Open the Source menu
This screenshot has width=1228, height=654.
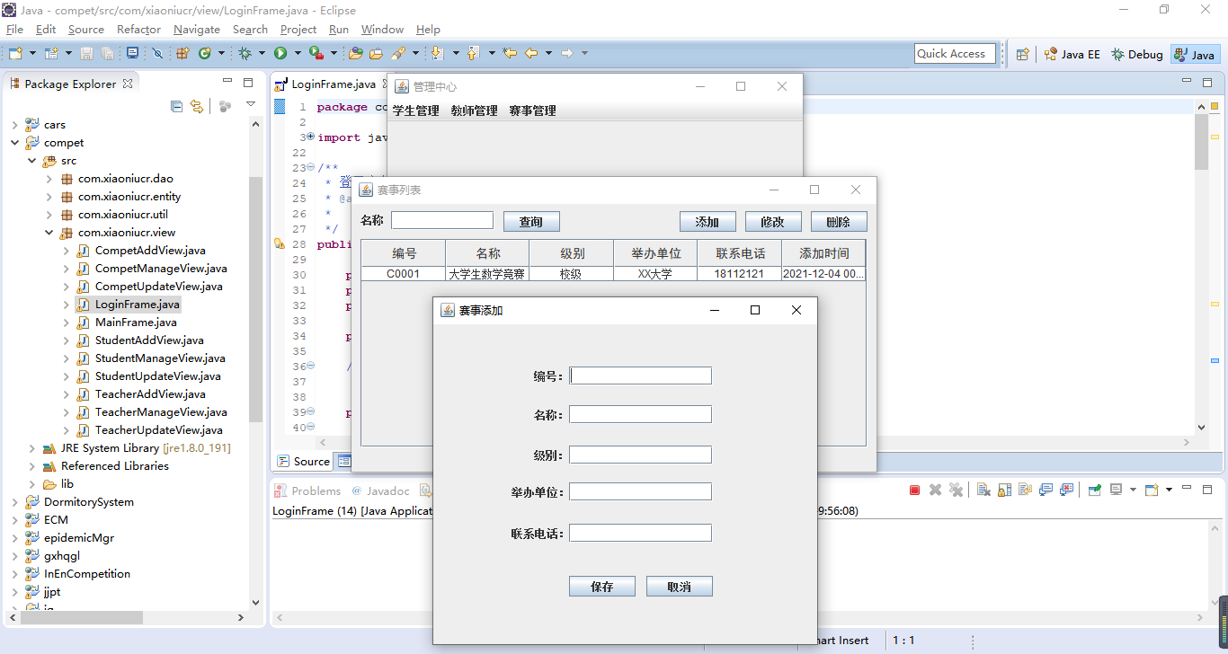click(x=86, y=30)
